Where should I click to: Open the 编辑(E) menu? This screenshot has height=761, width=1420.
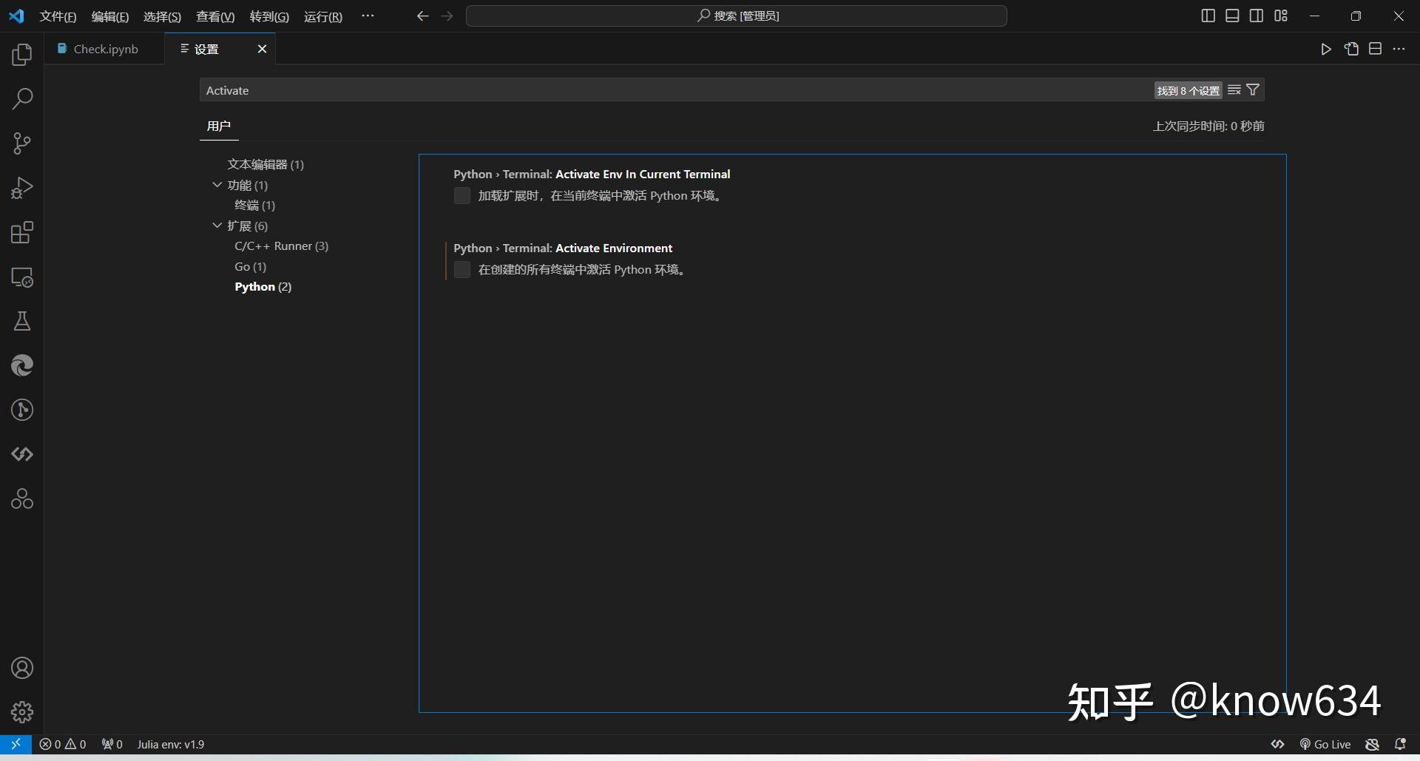coord(110,16)
